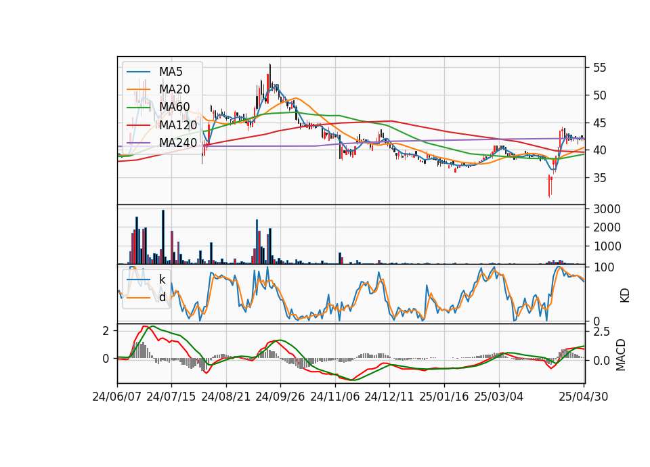Click the KD axis label

click(x=624, y=295)
